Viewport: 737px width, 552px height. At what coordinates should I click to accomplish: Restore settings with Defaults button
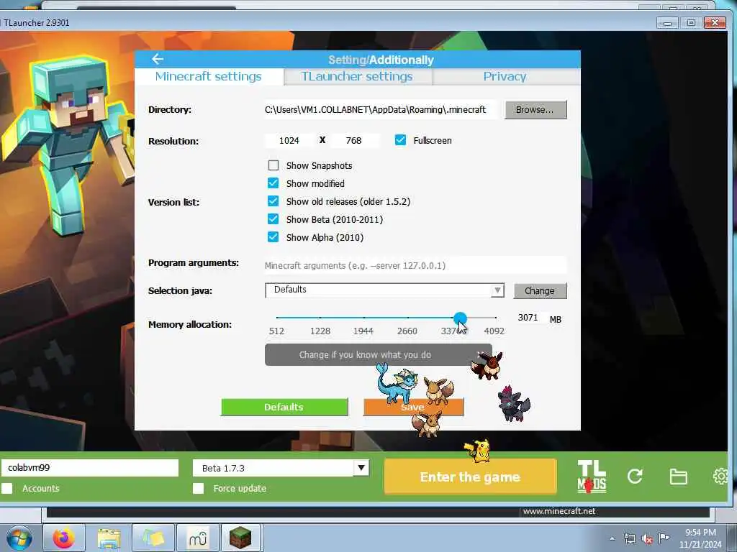(284, 407)
